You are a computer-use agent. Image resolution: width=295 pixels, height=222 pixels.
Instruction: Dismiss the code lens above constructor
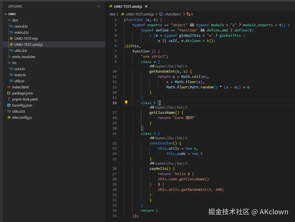tap(186, 138)
